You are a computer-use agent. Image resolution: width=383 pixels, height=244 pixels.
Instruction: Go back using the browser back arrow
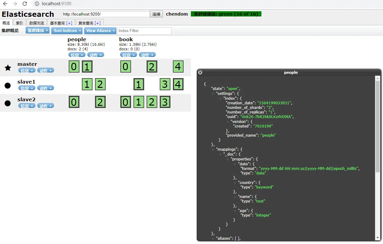point(5,4)
